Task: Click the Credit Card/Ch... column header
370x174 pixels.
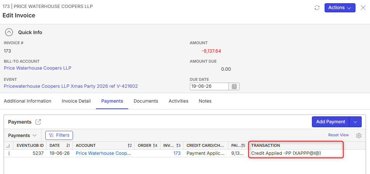Action: pos(206,145)
